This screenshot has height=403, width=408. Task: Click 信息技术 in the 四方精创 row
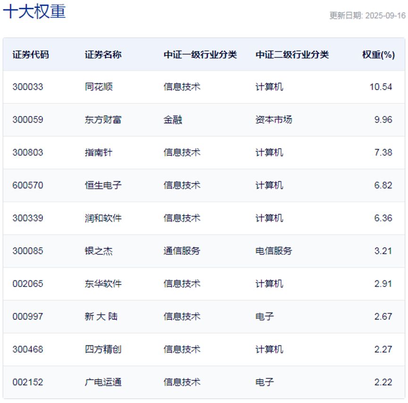click(182, 349)
